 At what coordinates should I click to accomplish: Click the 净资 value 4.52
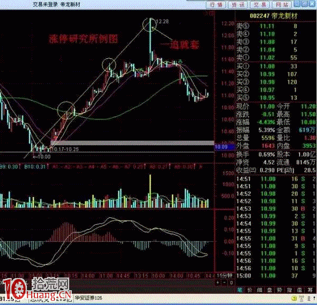[x=269, y=162]
